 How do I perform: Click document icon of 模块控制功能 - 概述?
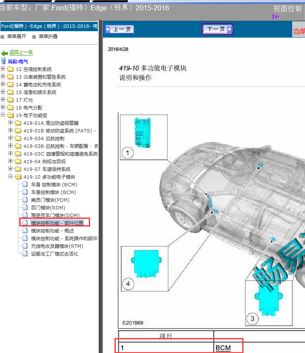pyautogui.click(x=25, y=230)
